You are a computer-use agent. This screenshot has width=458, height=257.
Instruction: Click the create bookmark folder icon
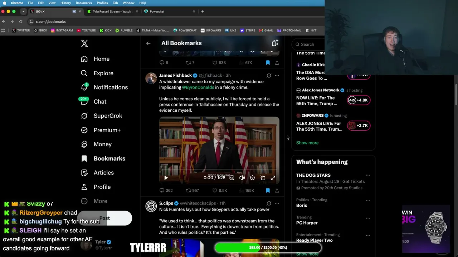click(275, 43)
